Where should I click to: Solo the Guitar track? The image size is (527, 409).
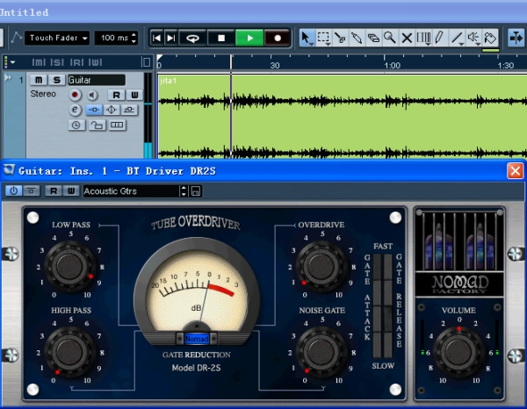click(57, 80)
